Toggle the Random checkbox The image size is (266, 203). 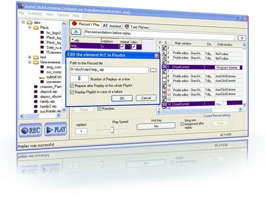pos(100,109)
